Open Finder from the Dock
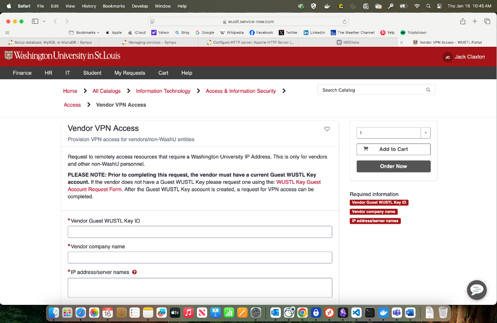497x323 pixels. coord(54,313)
